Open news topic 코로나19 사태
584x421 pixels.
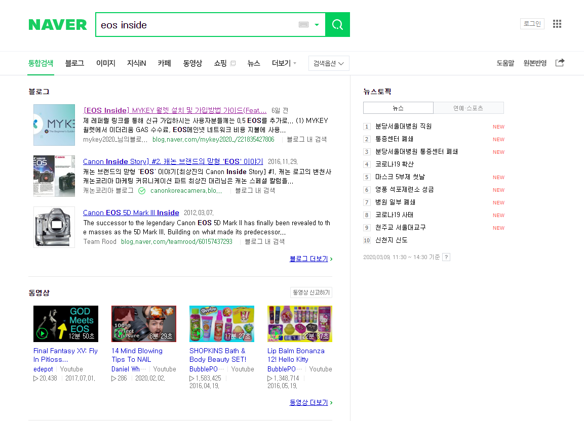click(x=394, y=215)
